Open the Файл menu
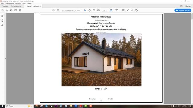Image resolution: width=193 pixels, height=108 pixels. [2, 3]
